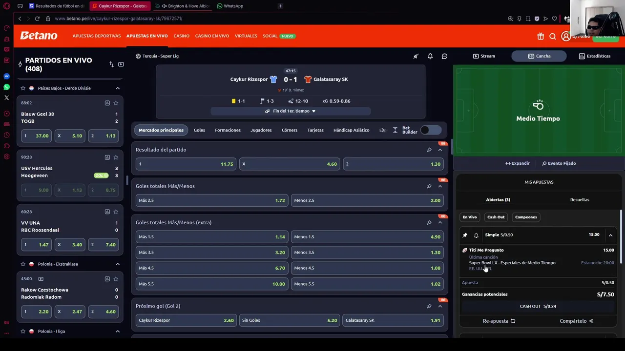The width and height of the screenshot is (625, 351).
Task: Expand Fin del 1er. tiempo dropdown
Action: tap(291, 111)
